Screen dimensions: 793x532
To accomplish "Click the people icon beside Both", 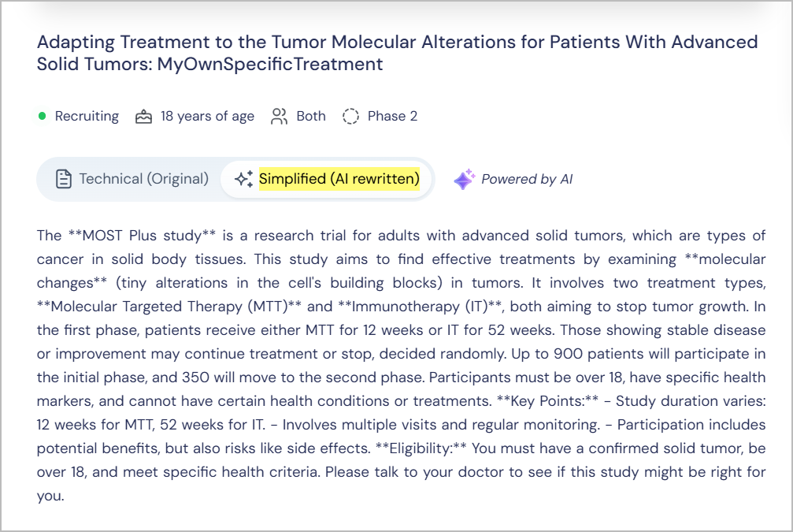I will coord(279,117).
